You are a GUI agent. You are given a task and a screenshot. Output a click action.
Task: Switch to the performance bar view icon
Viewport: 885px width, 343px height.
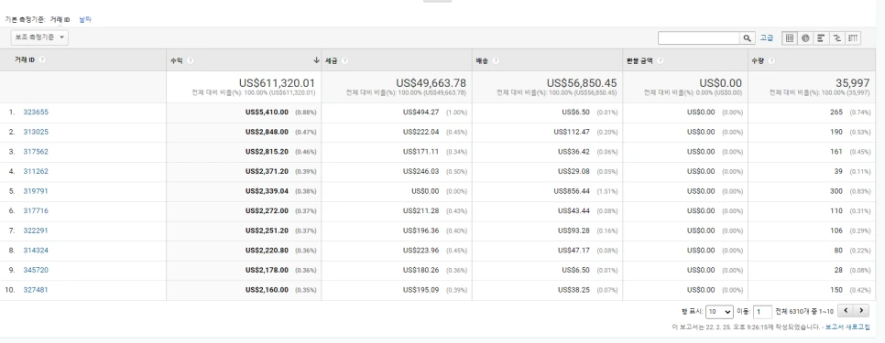pyautogui.click(x=821, y=38)
